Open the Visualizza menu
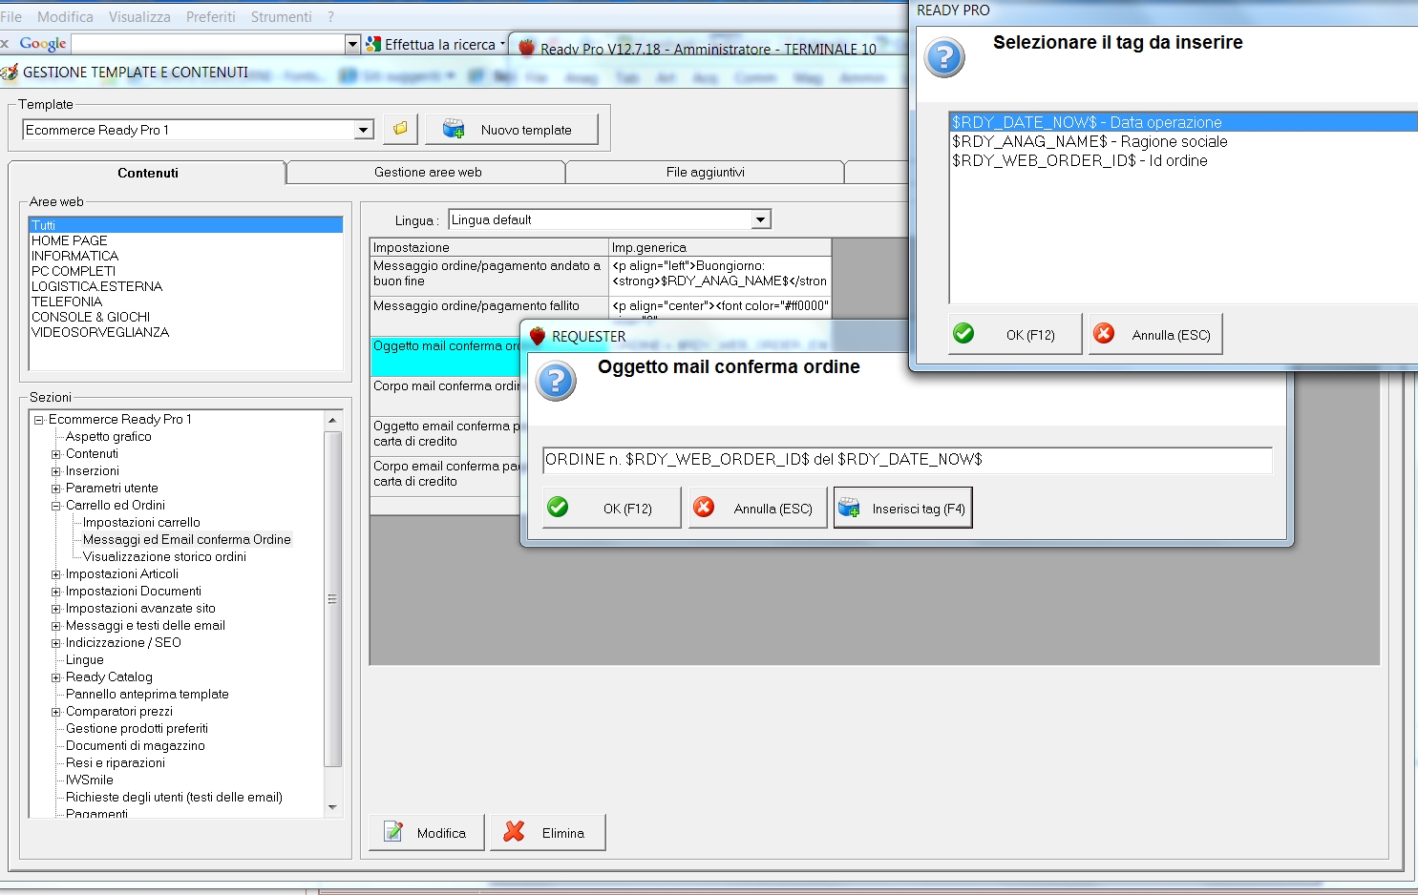 139,16
